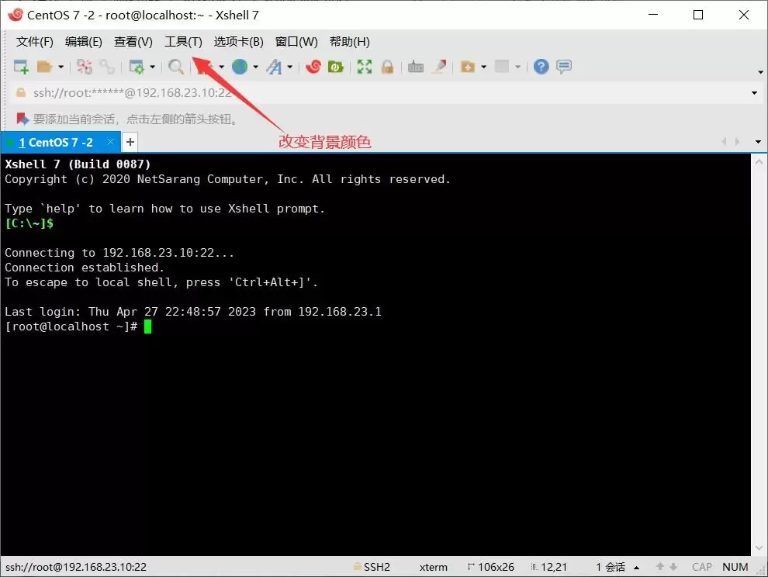
Task: Open the 工具(T) menu
Action: tap(183, 42)
